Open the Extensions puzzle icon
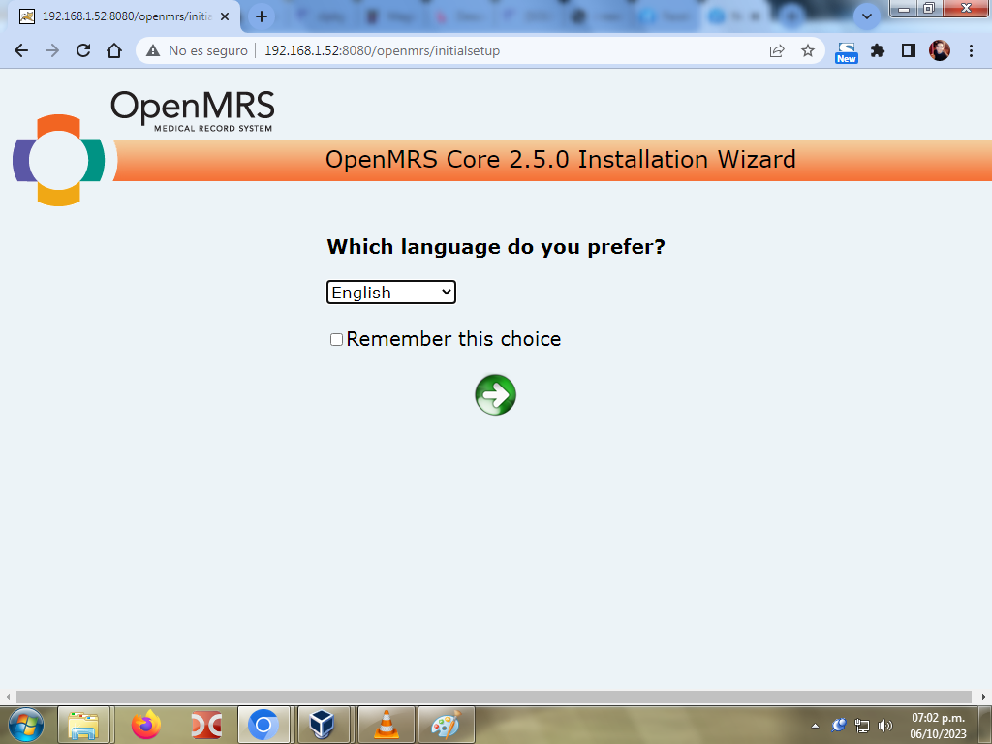The width and height of the screenshot is (992, 744). pos(878,50)
